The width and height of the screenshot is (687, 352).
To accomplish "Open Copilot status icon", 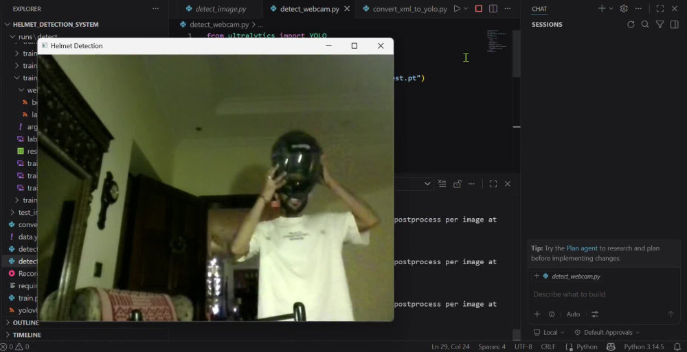I will coord(611,347).
